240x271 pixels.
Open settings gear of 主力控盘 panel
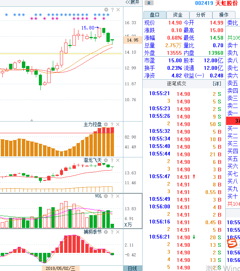[x=106, y=125]
